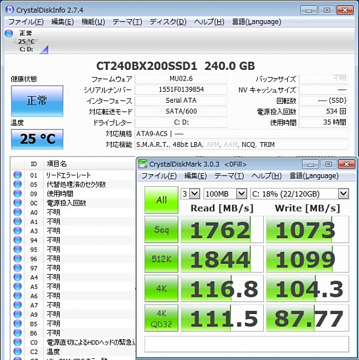This screenshot has width=359, height=360.
Task: Click status orb for attribute B6 row
Action: 17,333
